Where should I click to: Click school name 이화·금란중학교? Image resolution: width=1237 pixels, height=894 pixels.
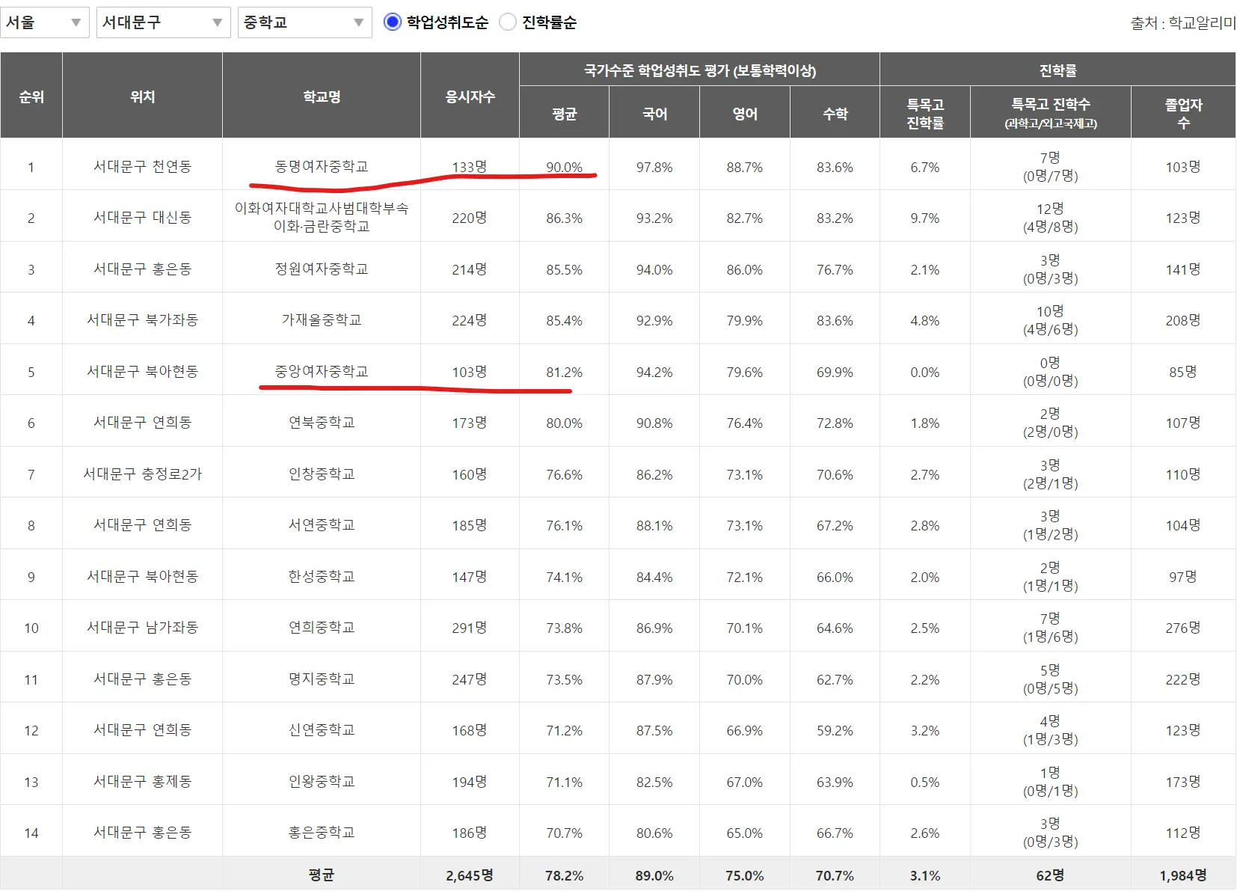(x=322, y=217)
